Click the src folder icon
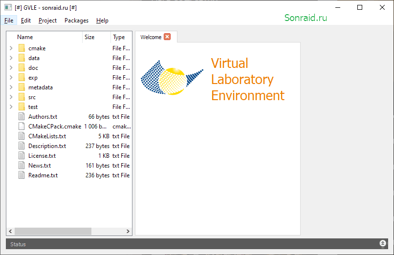394x255 pixels. pos(22,97)
